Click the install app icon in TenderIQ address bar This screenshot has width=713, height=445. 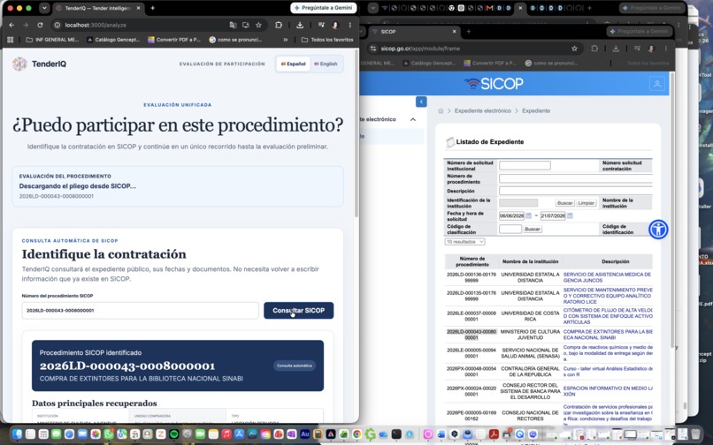click(x=246, y=25)
